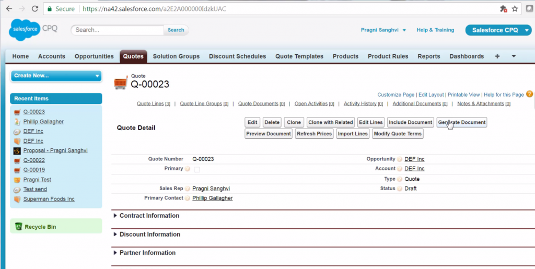The width and height of the screenshot is (535, 269).
Task: Click the Delete button
Action: pyautogui.click(x=272, y=122)
